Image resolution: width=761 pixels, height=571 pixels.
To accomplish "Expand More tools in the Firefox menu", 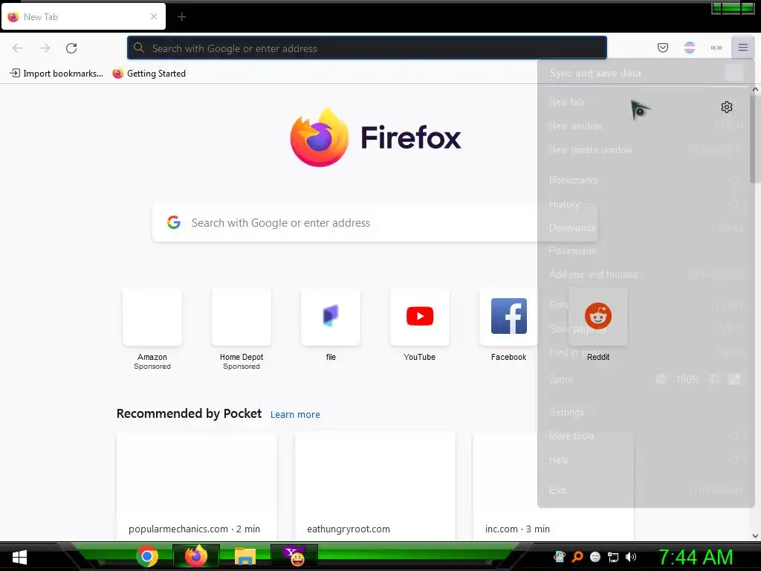I will (646, 436).
